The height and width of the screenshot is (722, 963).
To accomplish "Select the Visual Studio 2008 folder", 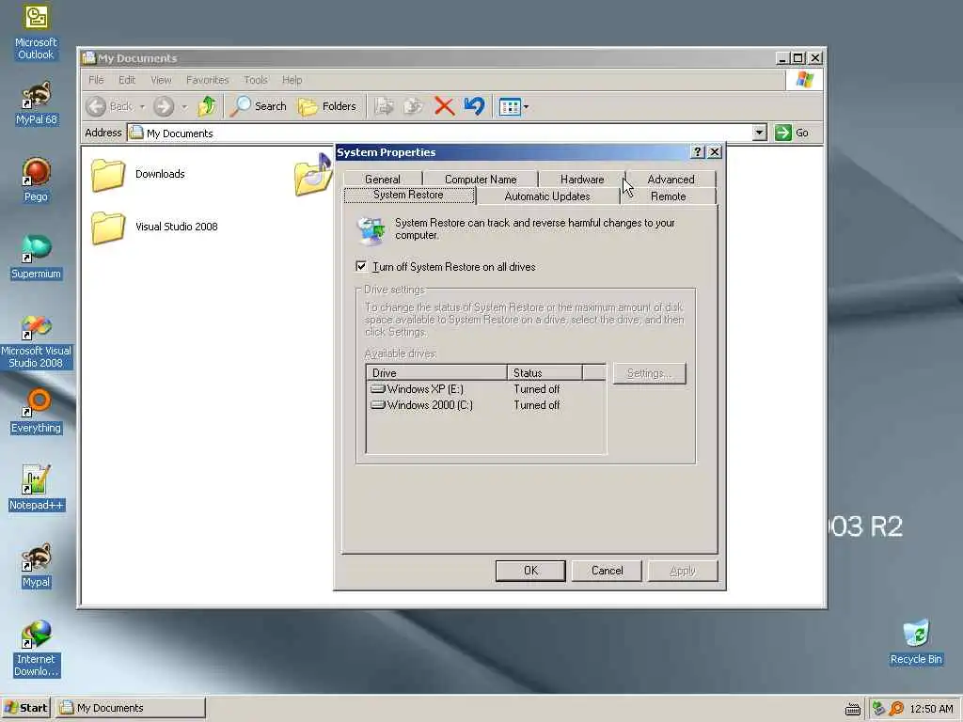I will point(155,228).
